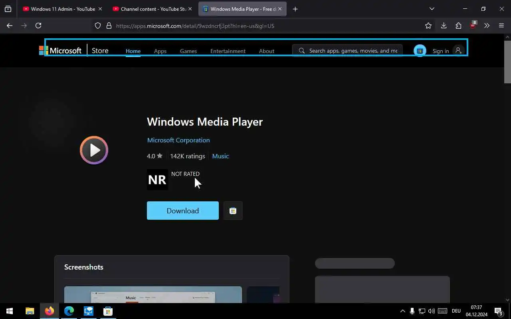The width and height of the screenshot is (511, 319).
Task: Click the magnifier icon in Store search
Action: click(x=302, y=51)
